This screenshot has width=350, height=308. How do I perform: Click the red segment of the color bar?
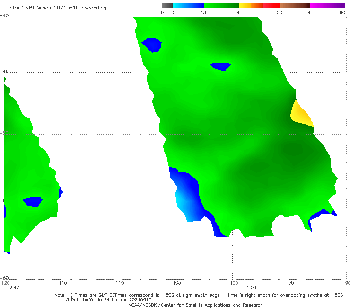[x=271, y=6]
